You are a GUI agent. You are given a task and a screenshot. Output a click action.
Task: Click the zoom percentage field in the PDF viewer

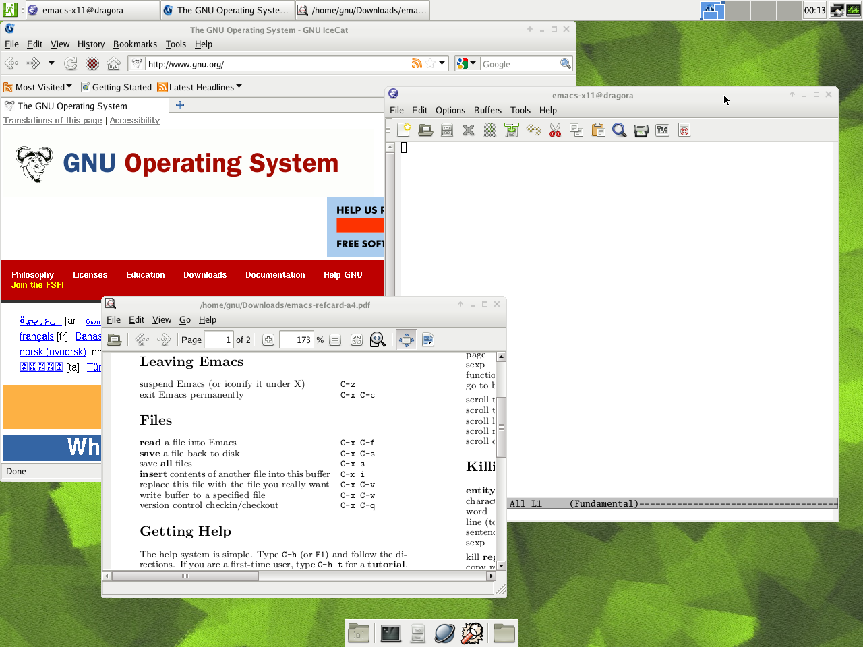(297, 340)
